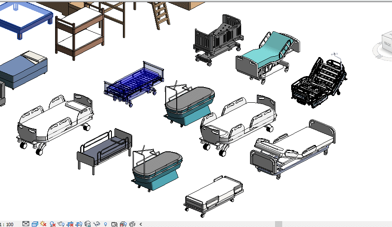Click Reveal Hidden Elements lightbulb
Viewport: 392px width, 227px height.
(x=105, y=224)
